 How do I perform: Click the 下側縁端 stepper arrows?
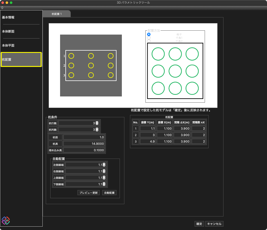(x=104, y=184)
